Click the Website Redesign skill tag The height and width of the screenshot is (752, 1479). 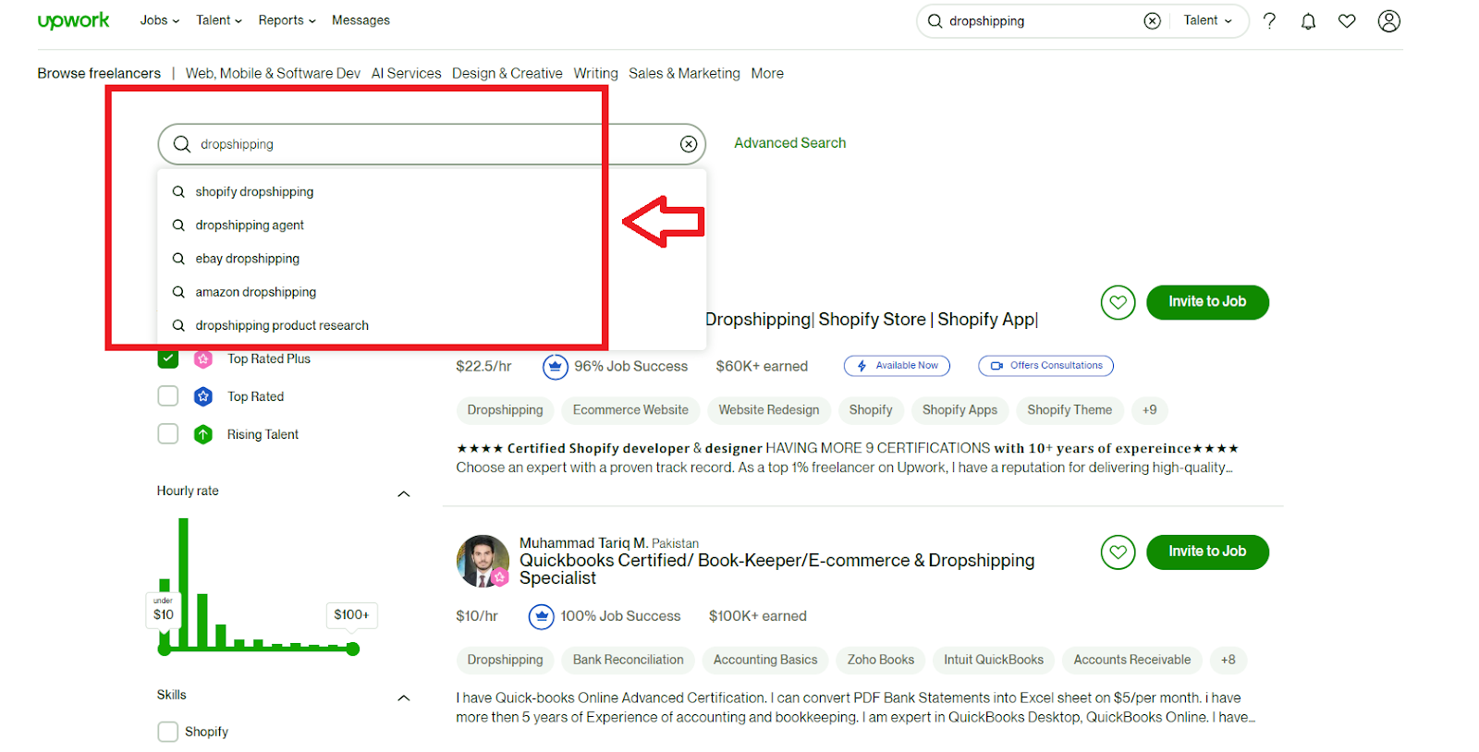click(x=769, y=410)
